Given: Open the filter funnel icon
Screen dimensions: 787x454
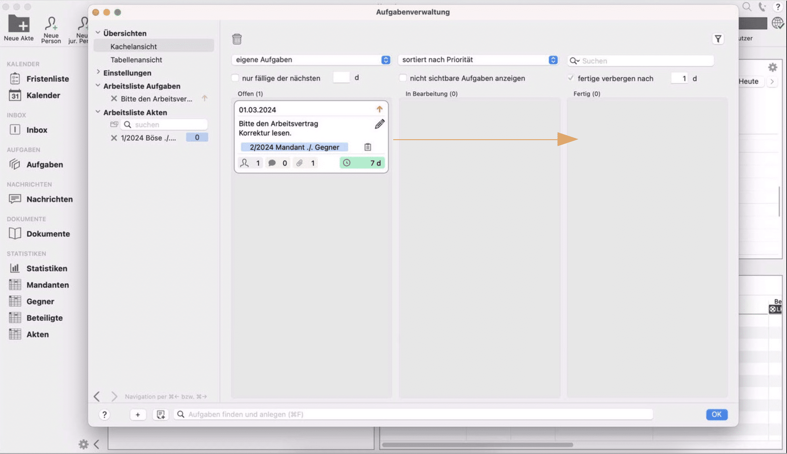Looking at the screenshot, I should (x=718, y=39).
